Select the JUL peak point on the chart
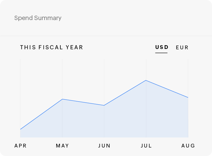Screen dimensions: 212x156 [146, 80]
